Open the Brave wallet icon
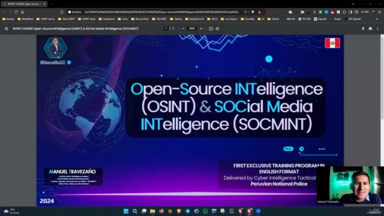384x216 pixels. pyautogui.click(x=356, y=12)
